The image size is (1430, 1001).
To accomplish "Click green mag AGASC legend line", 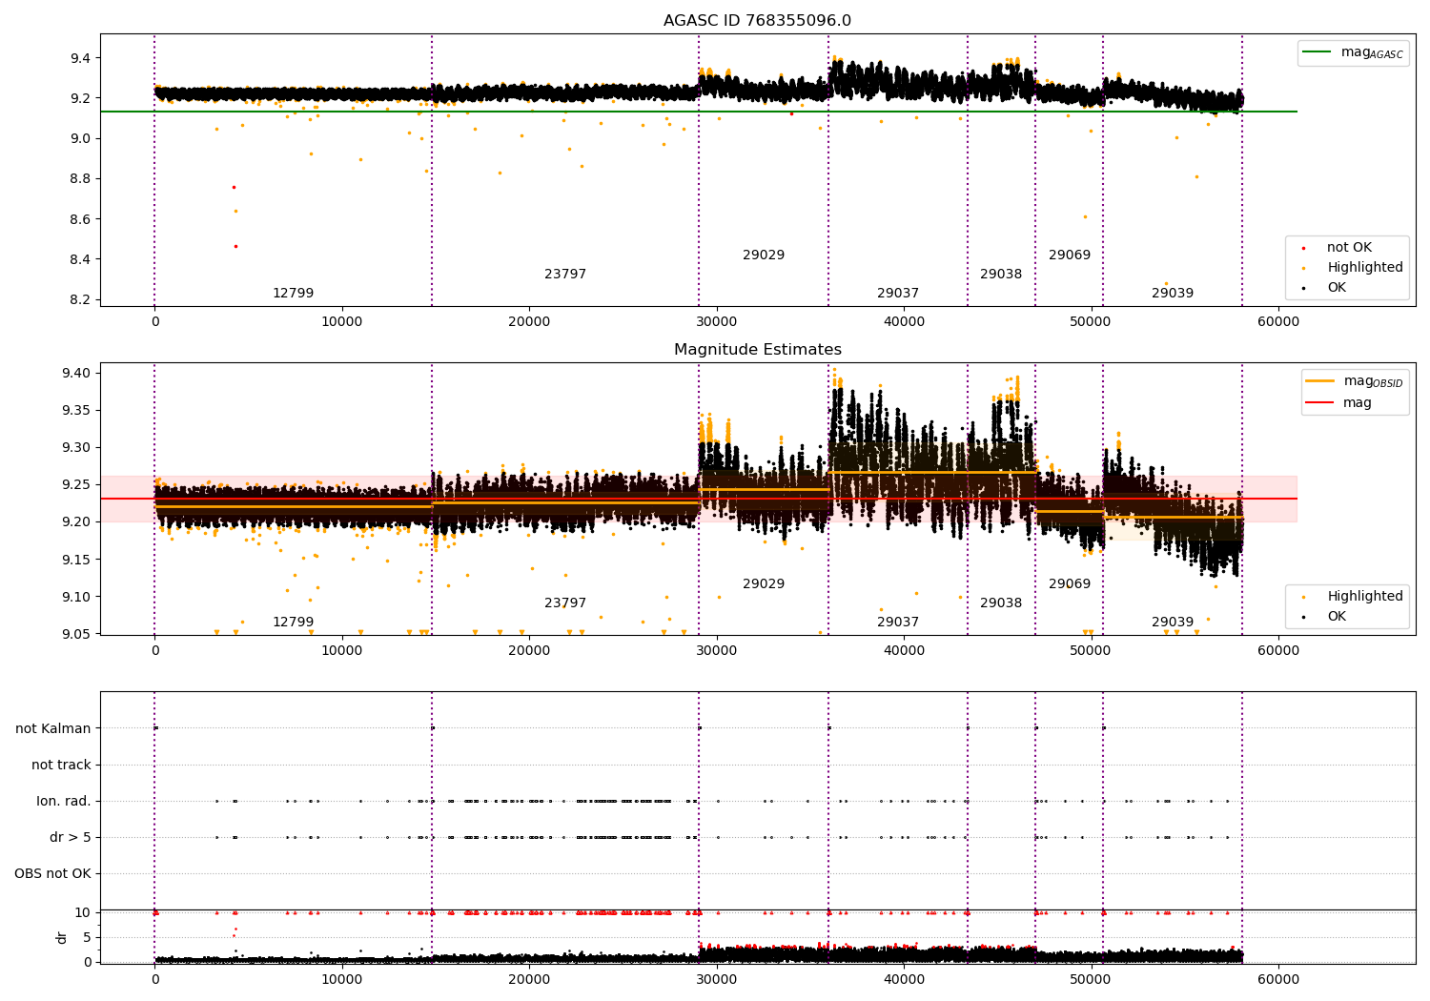I will [x=1317, y=52].
